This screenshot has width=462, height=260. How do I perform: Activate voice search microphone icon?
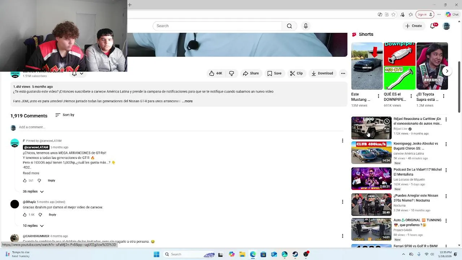click(x=306, y=26)
